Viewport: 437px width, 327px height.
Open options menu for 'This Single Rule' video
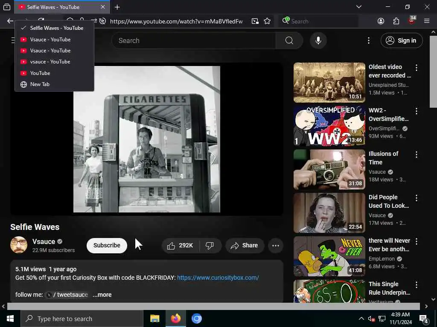417,285
